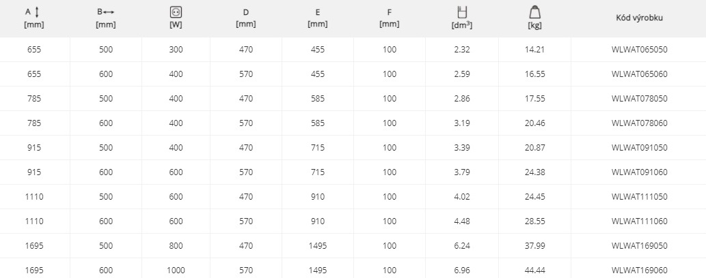Click the vertical height arrow icon
Viewport: 706px width, 278px height.
point(37,12)
